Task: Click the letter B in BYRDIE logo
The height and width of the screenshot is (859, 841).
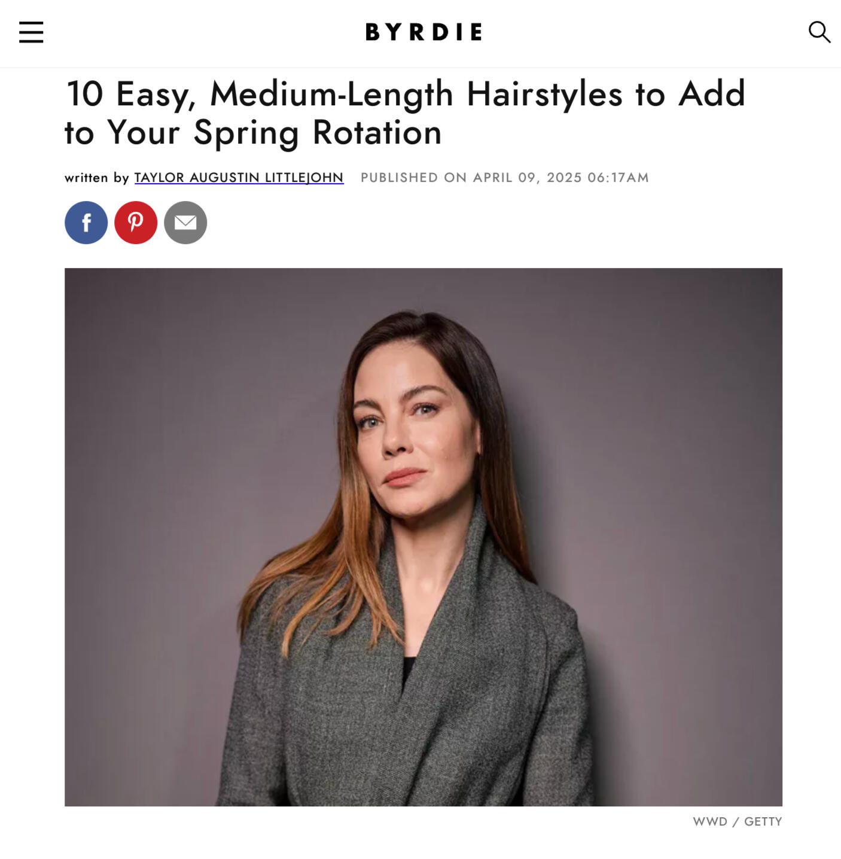Action: click(x=373, y=32)
